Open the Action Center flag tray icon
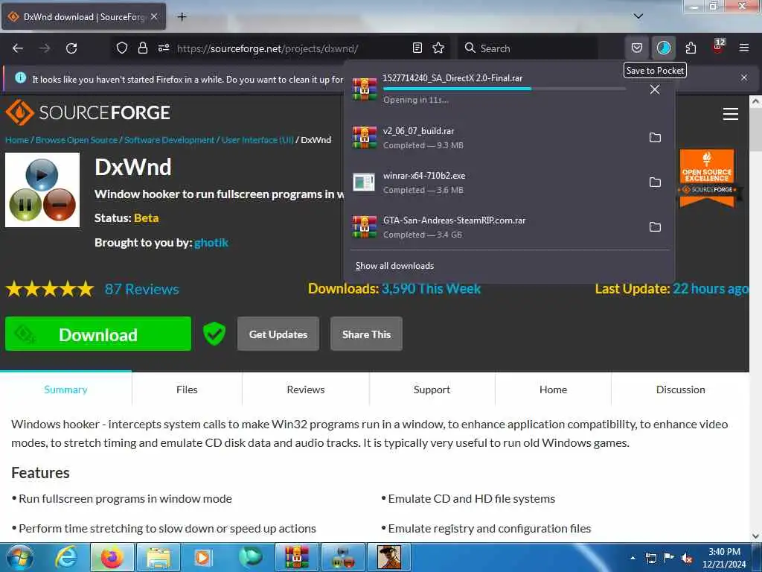The height and width of the screenshot is (572, 762). point(669,558)
